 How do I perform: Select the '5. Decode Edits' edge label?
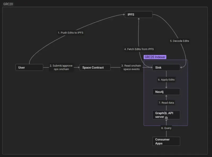click(179, 41)
